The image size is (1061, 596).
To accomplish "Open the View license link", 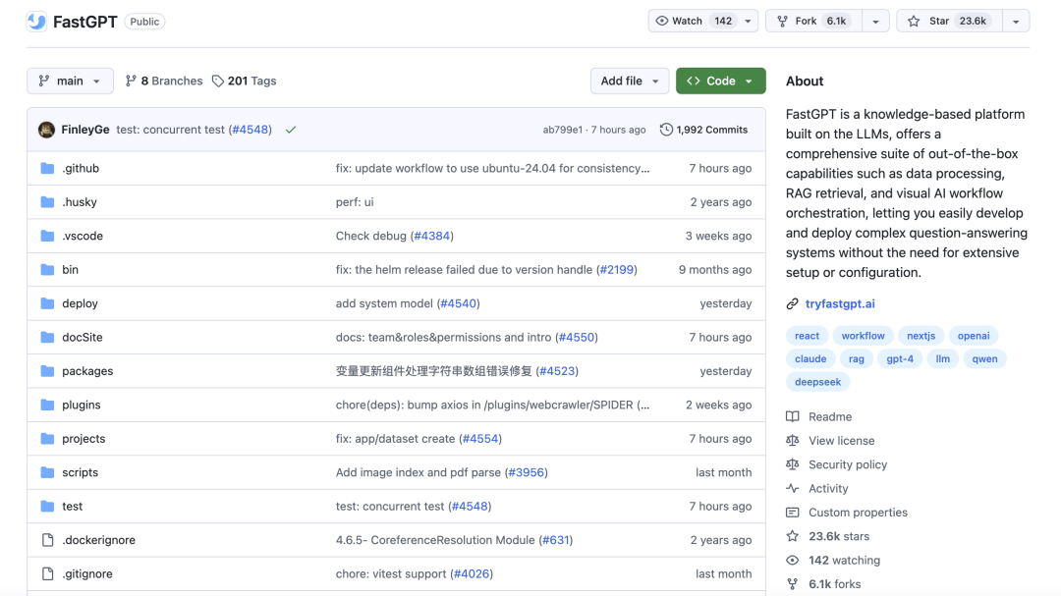I will [841, 441].
